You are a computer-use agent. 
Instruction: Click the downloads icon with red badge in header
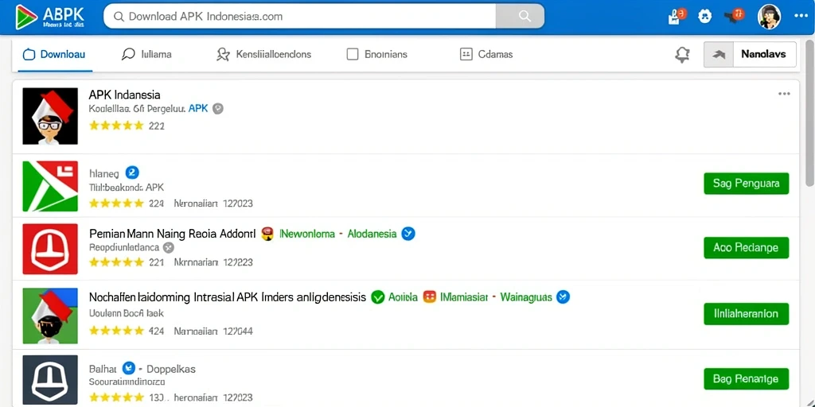coord(677,16)
